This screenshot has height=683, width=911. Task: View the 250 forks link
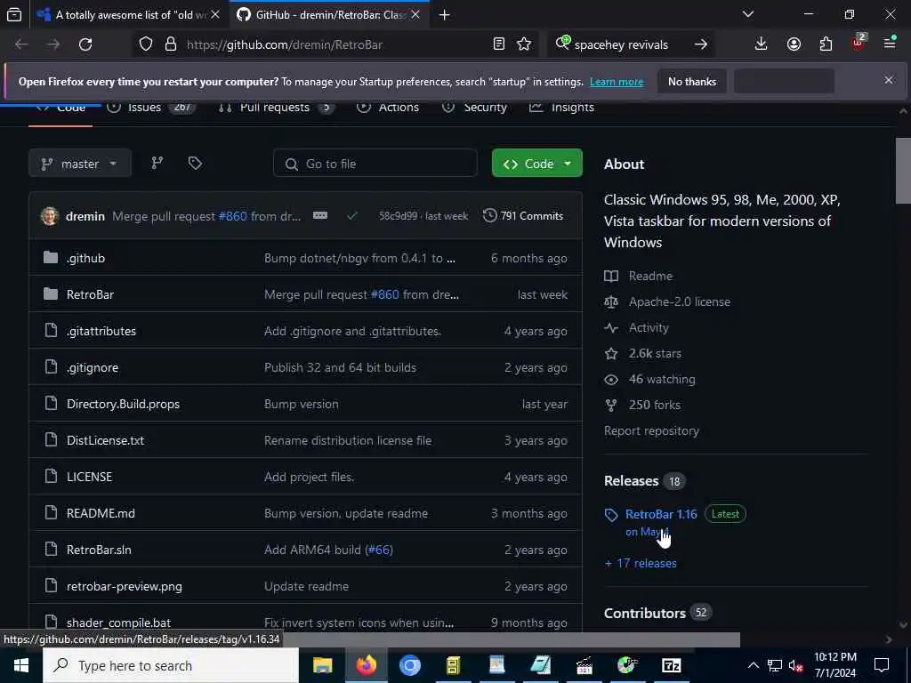click(654, 405)
